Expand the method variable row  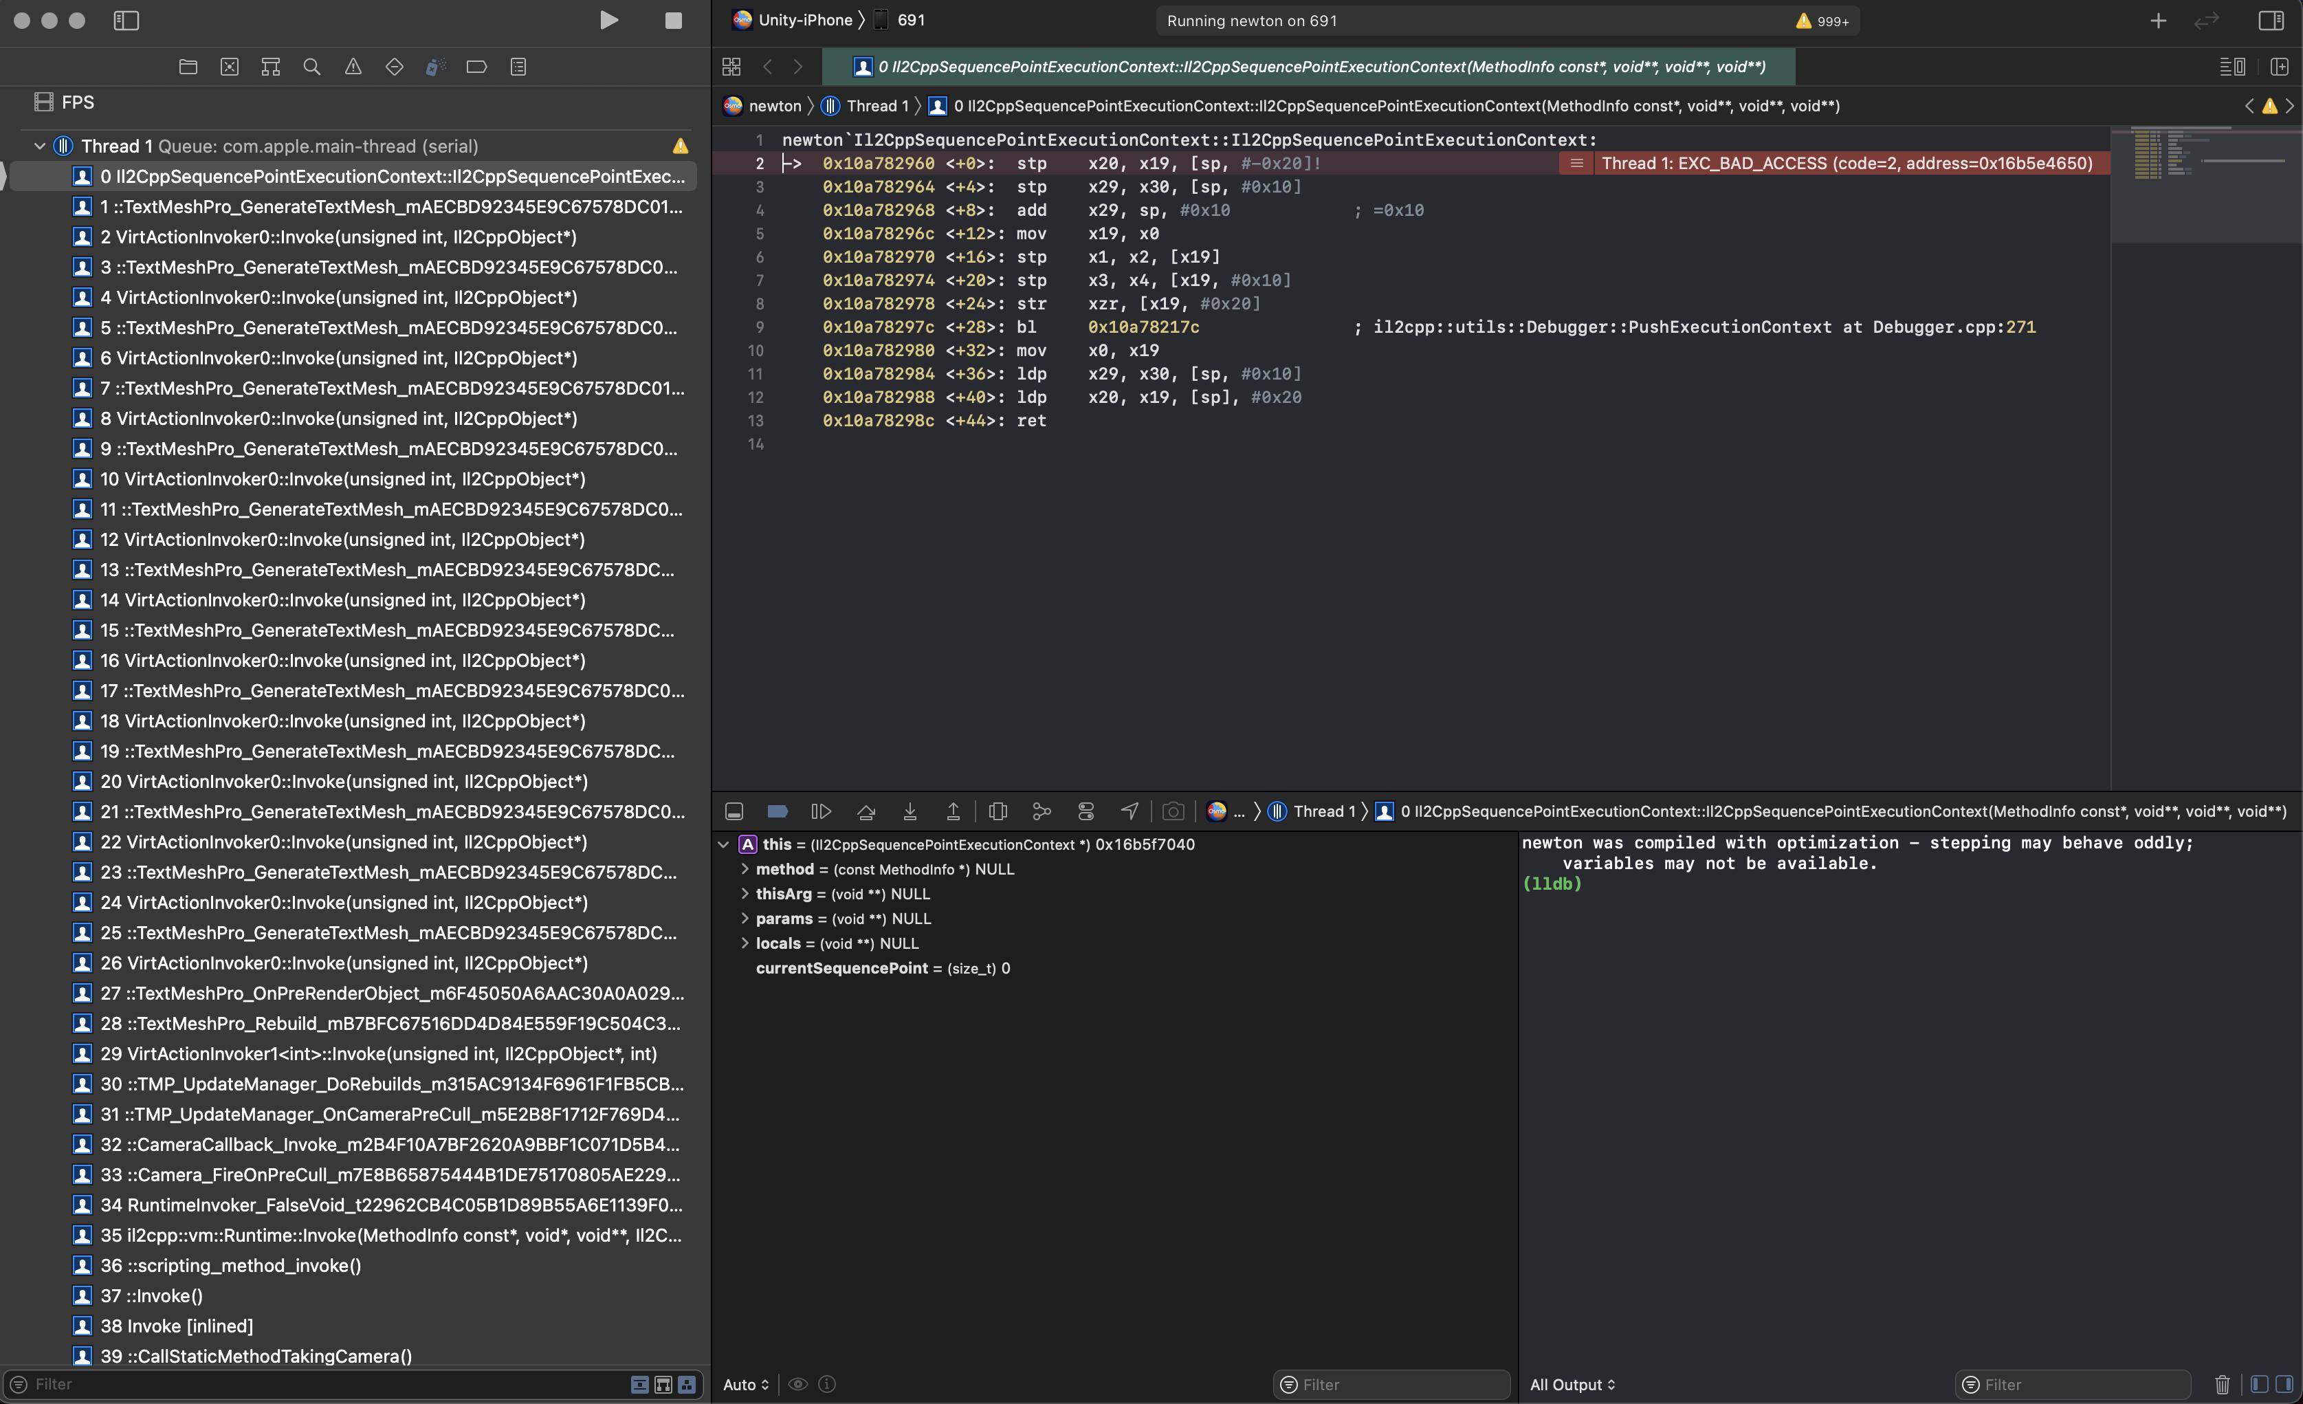744,869
